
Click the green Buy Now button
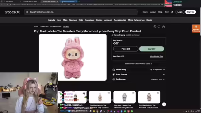tap(151, 49)
